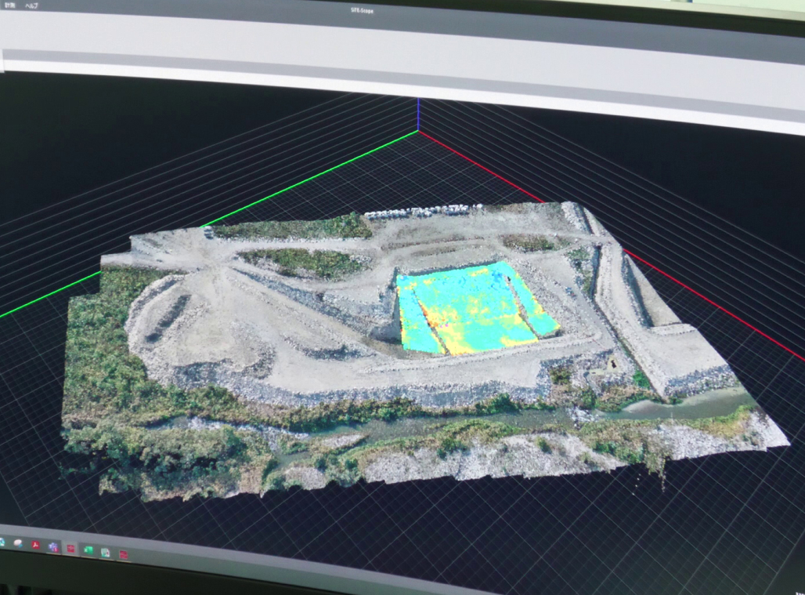Open the image viewer taskbar icon after Excel
Viewport: 805px width, 595px height.
point(106,553)
